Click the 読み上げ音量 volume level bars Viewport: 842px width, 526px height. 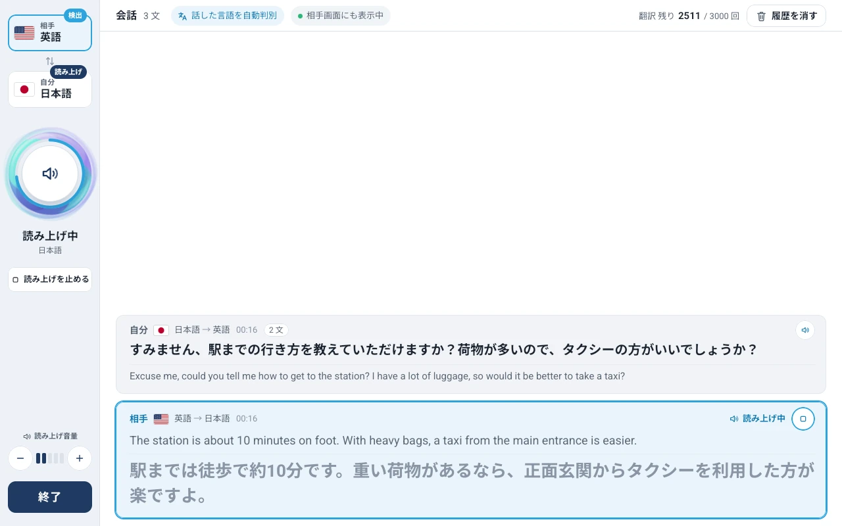click(x=50, y=458)
